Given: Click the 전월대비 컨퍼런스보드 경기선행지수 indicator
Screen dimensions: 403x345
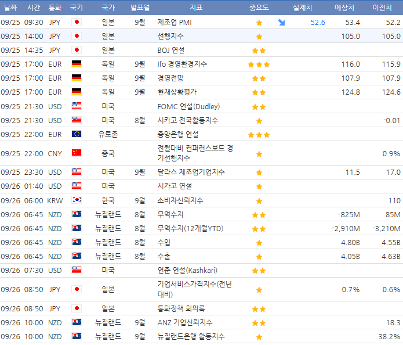Looking at the screenshot, I should [195, 153].
